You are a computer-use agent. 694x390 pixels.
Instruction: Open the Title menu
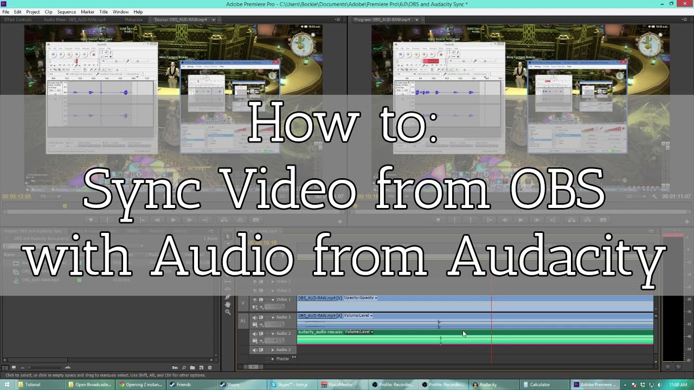coord(104,11)
